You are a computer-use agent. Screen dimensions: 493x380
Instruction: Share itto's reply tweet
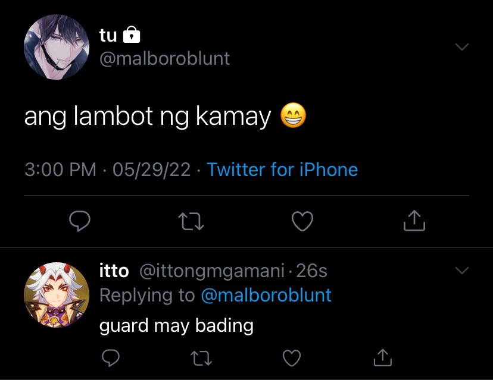pos(383,357)
